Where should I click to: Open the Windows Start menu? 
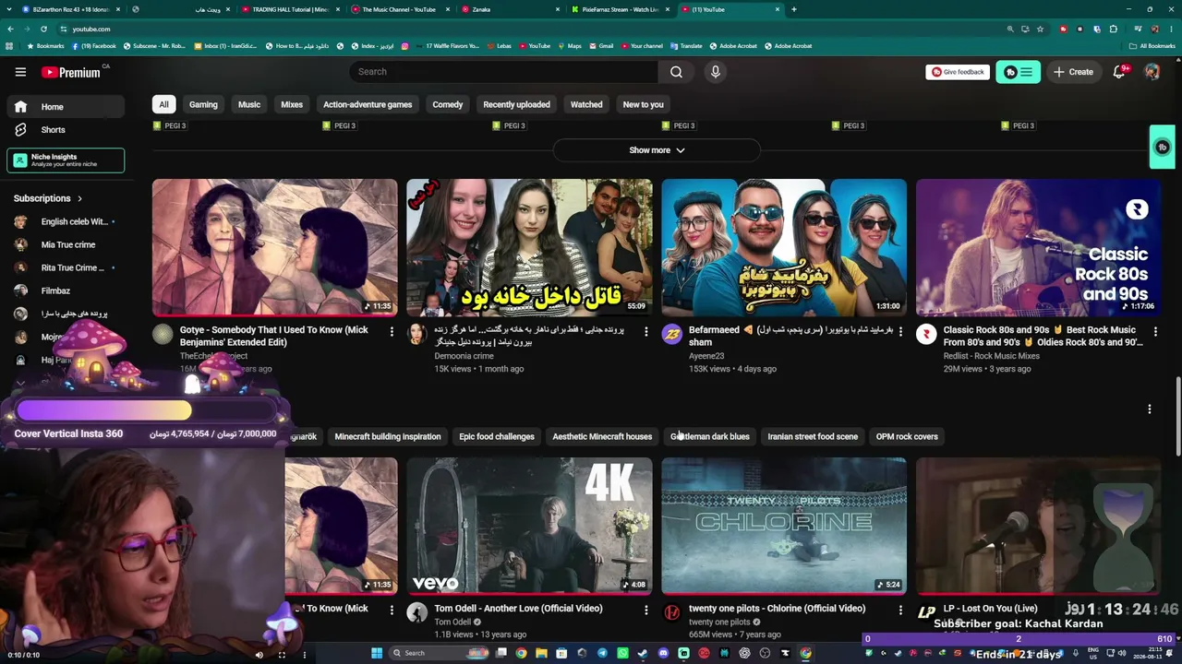(x=377, y=654)
